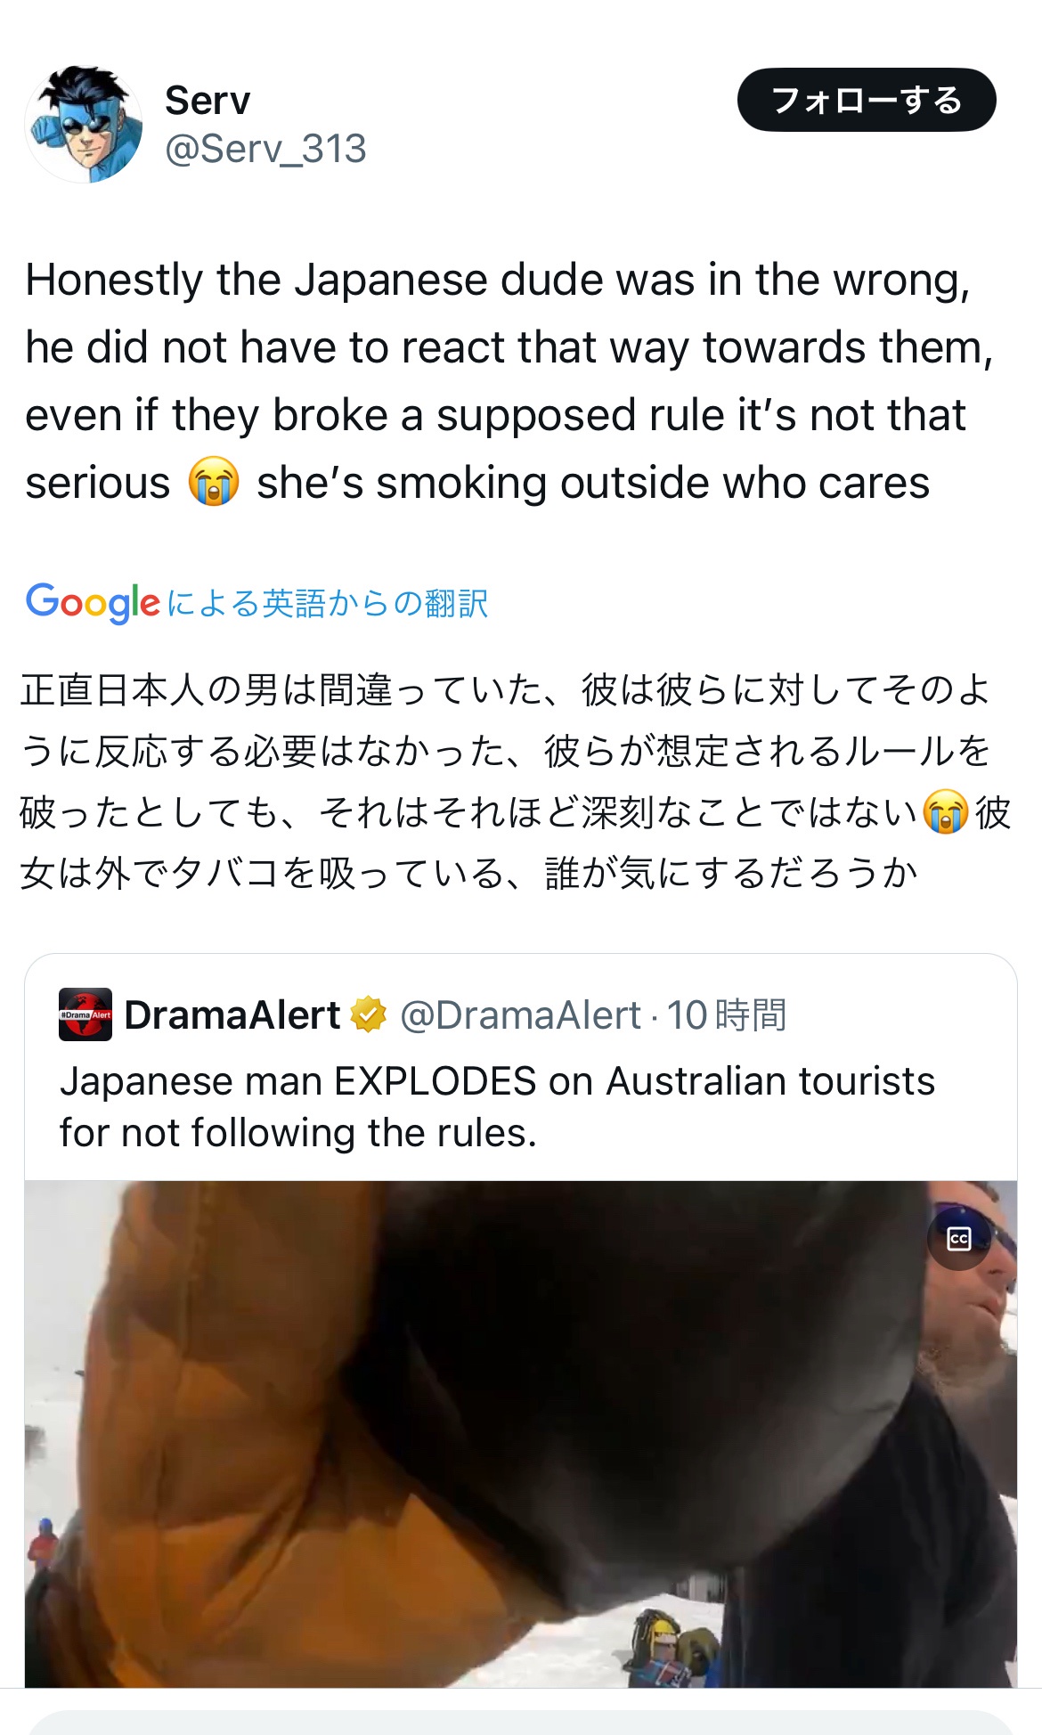The width and height of the screenshot is (1042, 1735).
Task: Open the DramaAlert account name
Action: 232,1014
